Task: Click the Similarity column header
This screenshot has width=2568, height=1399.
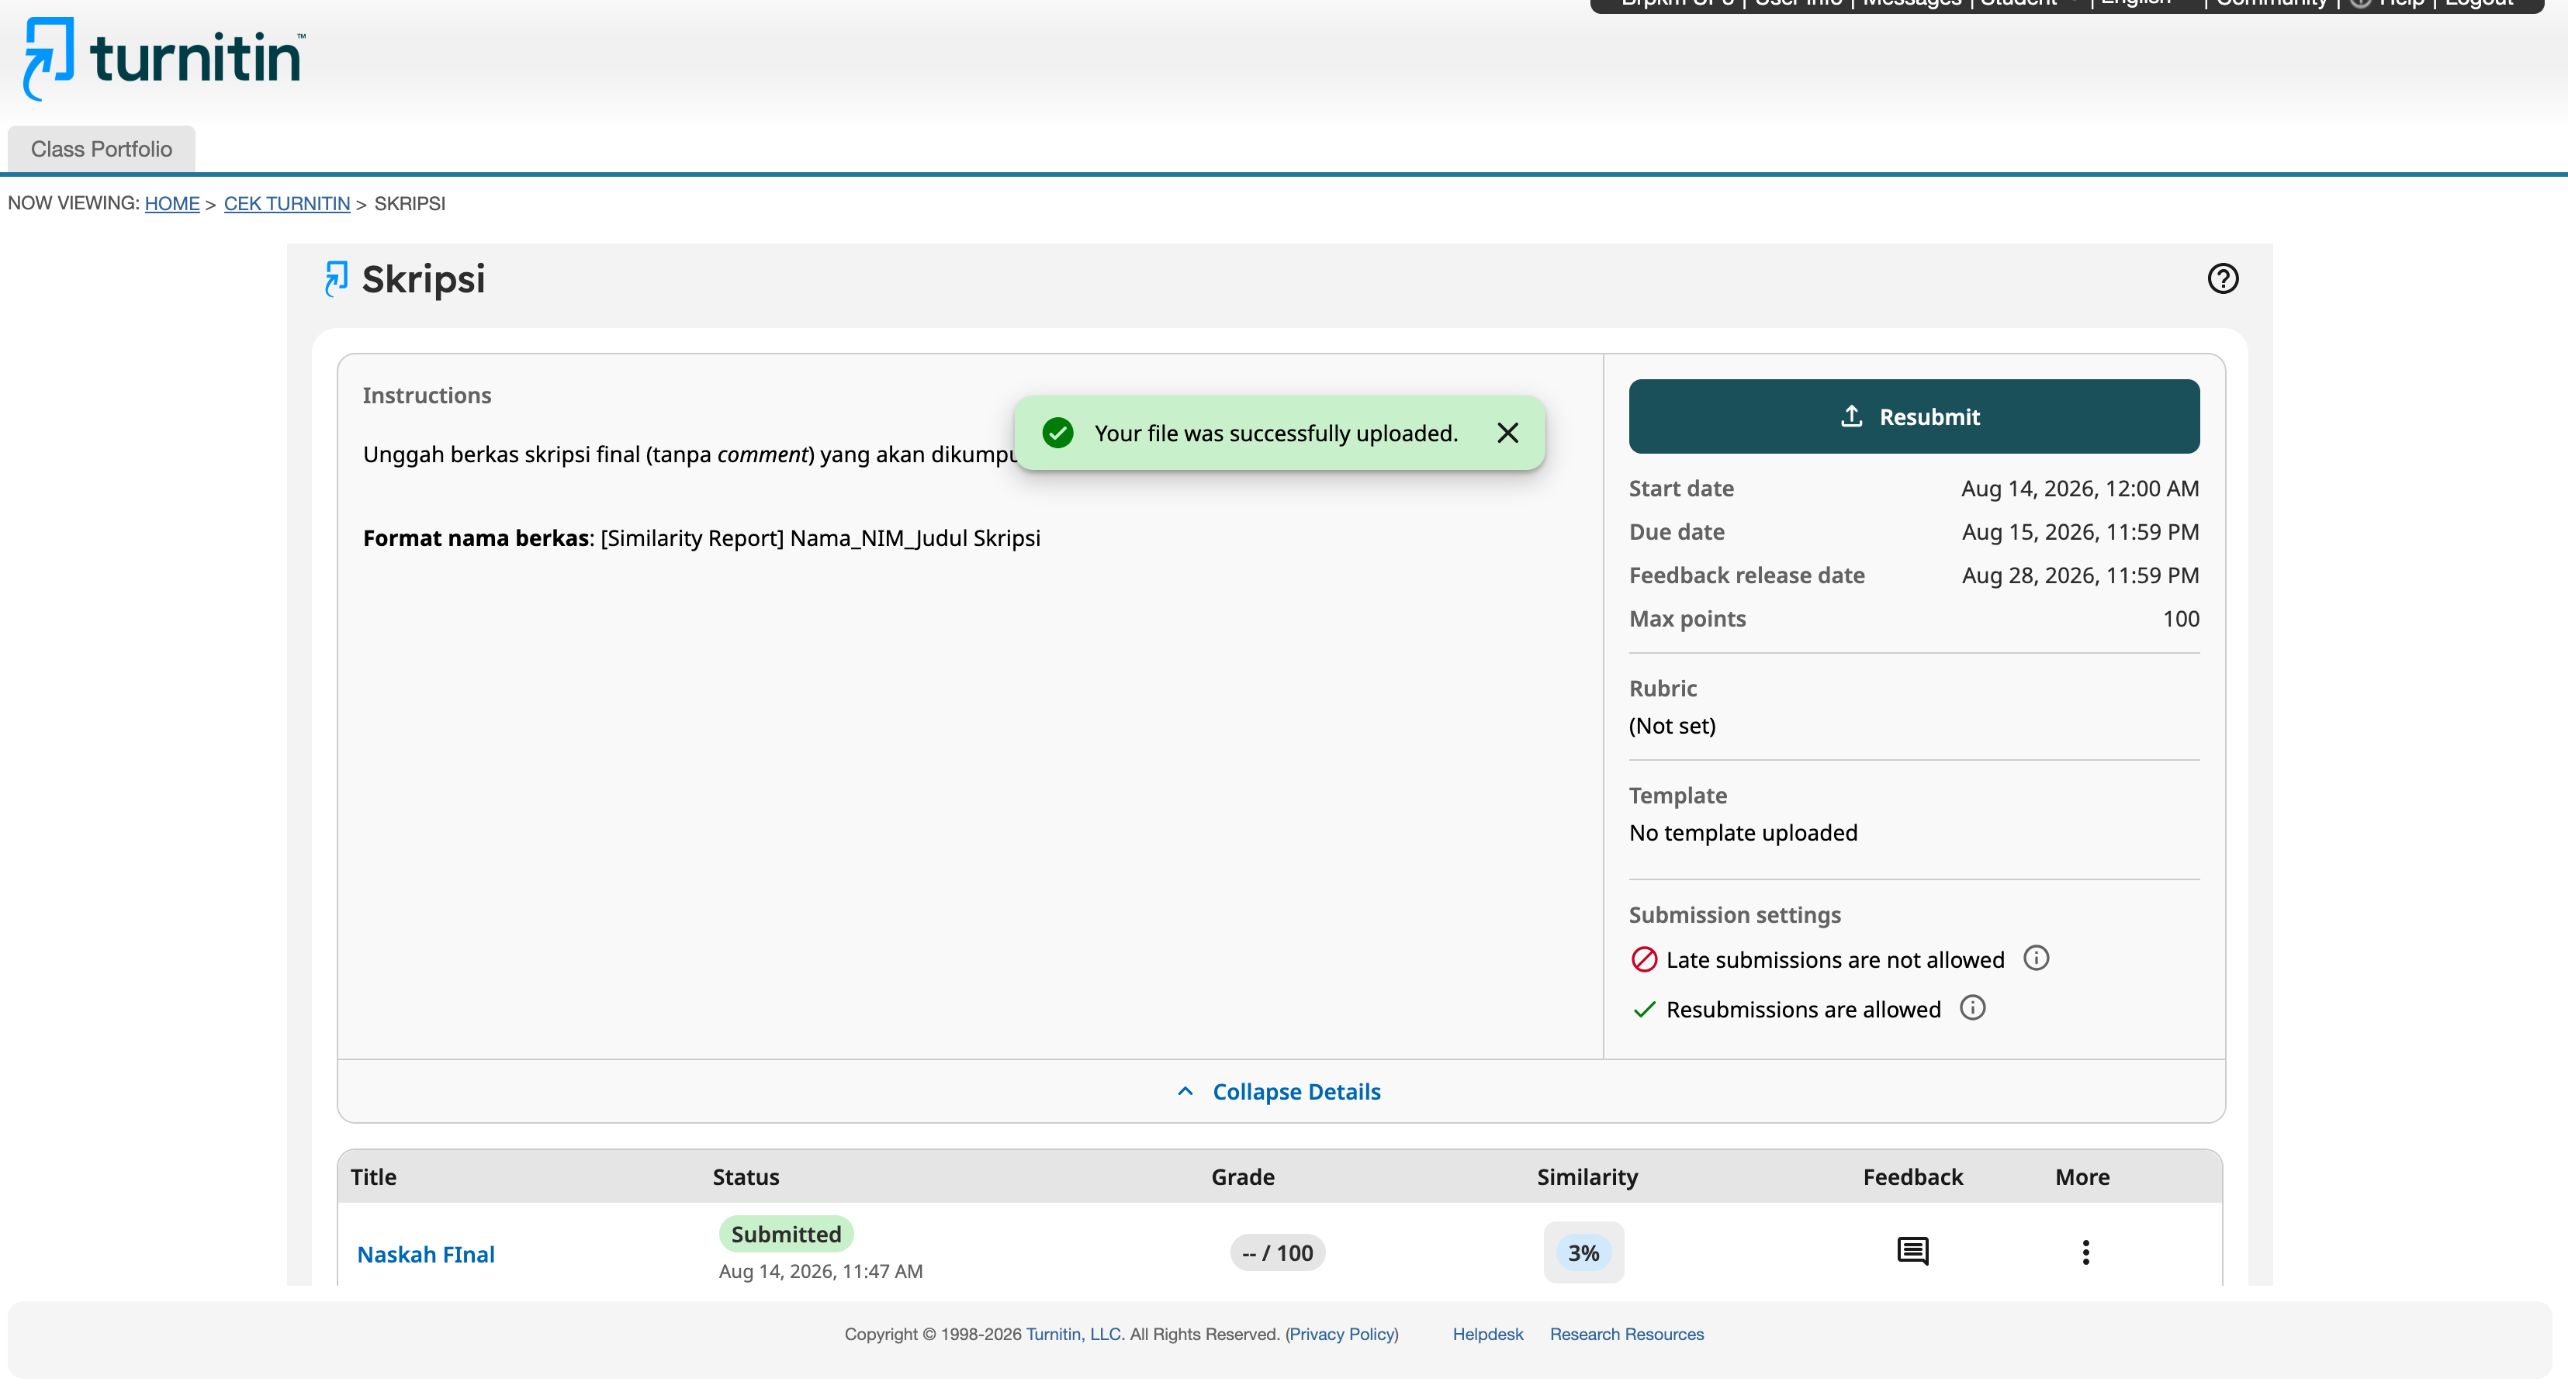Action: pyautogui.click(x=1587, y=1176)
